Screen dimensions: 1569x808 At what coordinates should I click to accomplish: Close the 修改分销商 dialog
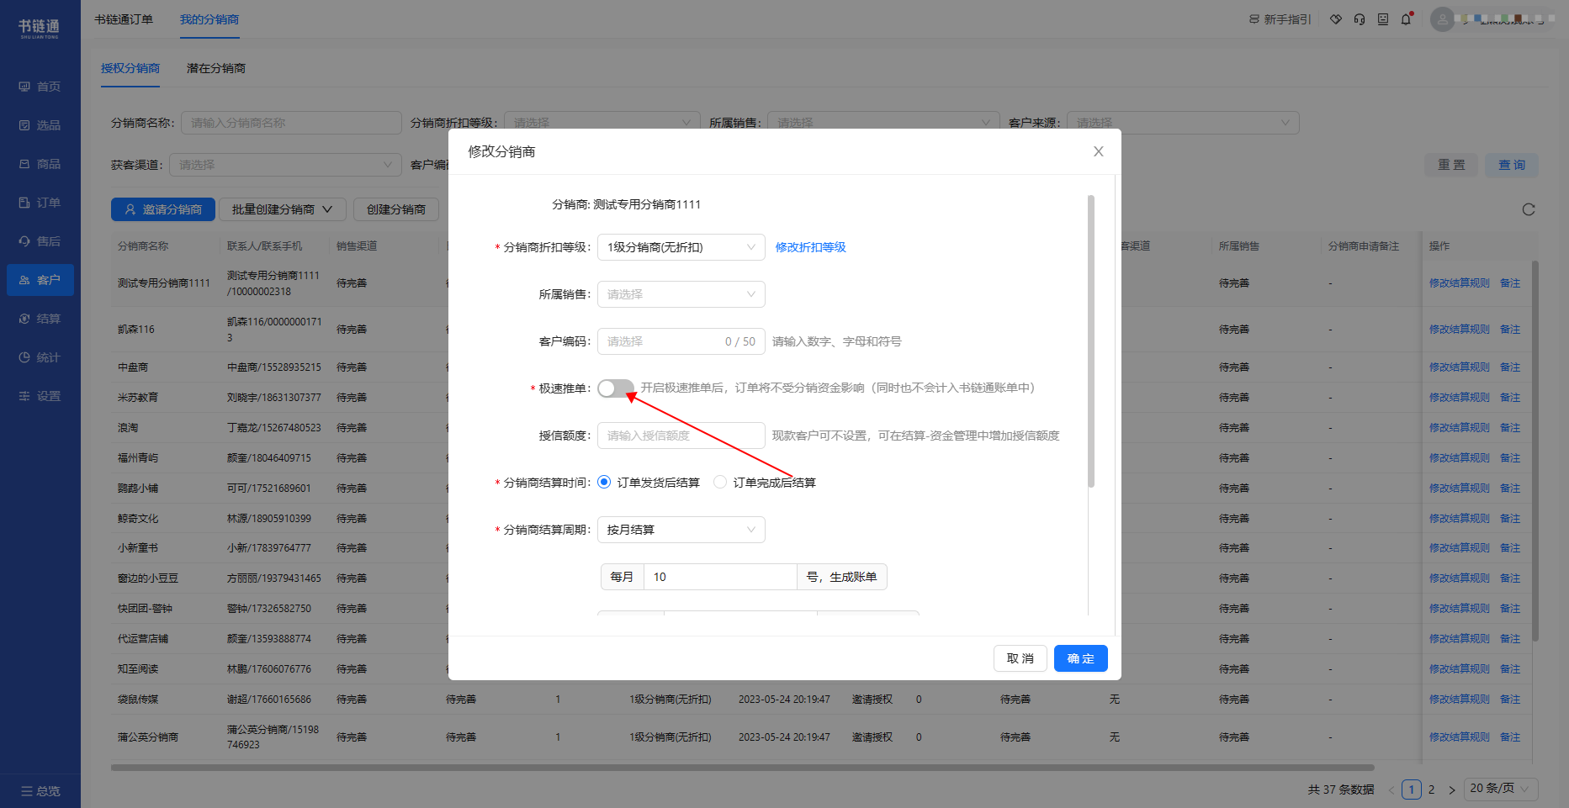pyautogui.click(x=1098, y=151)
